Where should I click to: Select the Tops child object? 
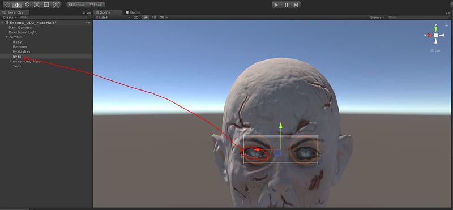17,66
